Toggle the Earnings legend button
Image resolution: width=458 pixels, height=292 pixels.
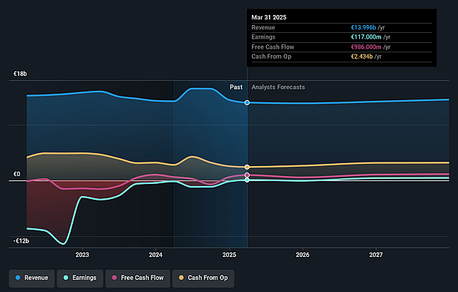click(80, 278)
